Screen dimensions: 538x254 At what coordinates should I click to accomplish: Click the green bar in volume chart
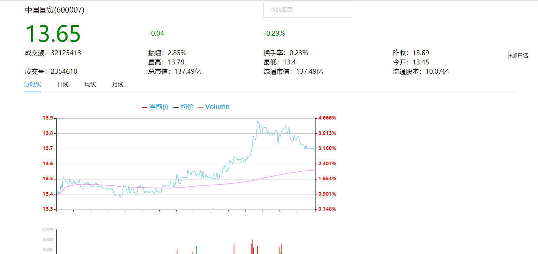point(196,250)
